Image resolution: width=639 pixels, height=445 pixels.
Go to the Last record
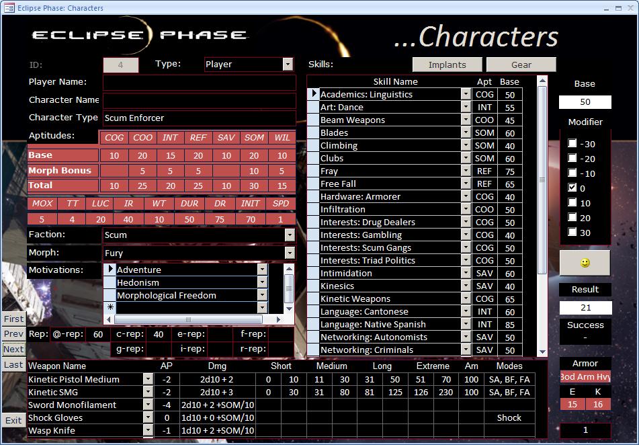[x=14, y=364]
